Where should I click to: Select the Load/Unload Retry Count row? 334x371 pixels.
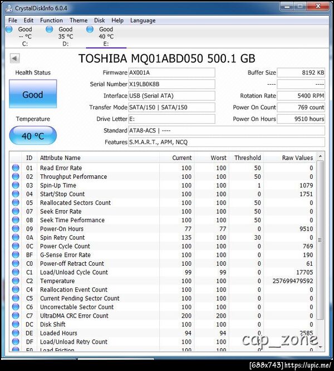(163, 341)
